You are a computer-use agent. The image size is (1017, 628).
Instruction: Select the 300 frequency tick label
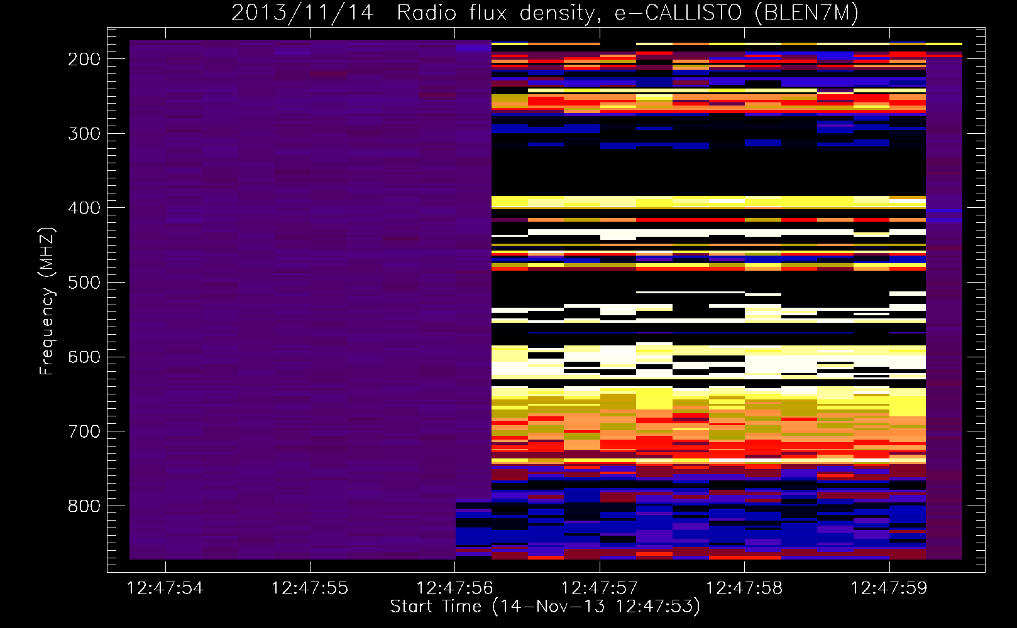pyautogui.click(x=84, y=134)
